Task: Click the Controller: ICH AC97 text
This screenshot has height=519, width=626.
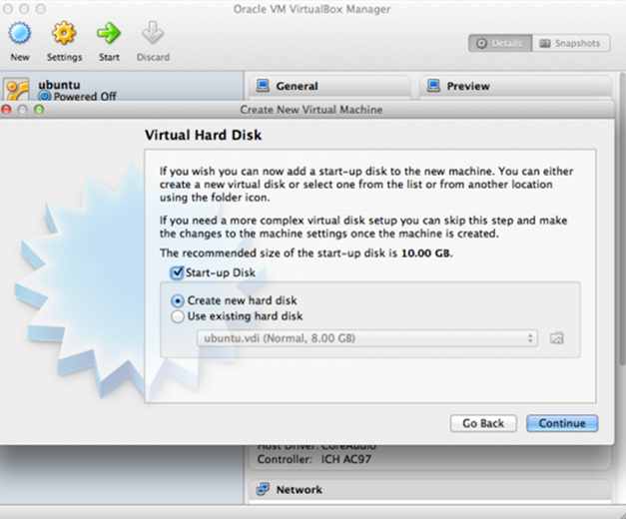Action: click(314, 459)
